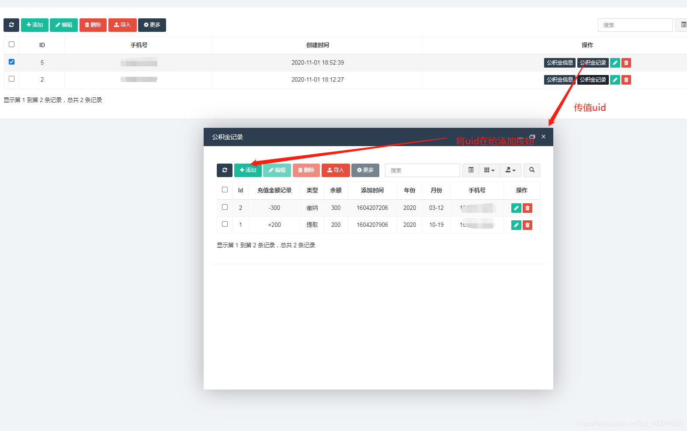Click 删除 button in the dialog toolbar
The width and height of the screenshot is (687, 431).
pyautogui.click(x=306, y=170)
